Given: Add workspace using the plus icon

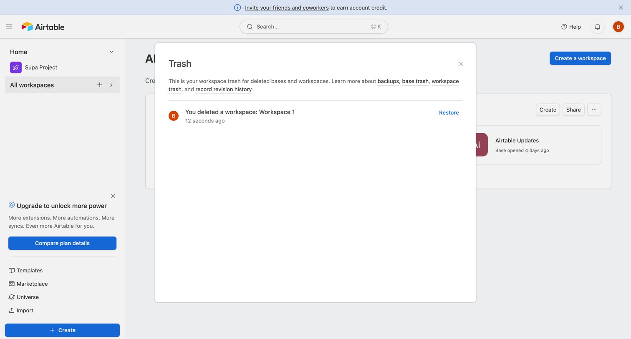Looking at the screenshot, I should tap(100, 85).
